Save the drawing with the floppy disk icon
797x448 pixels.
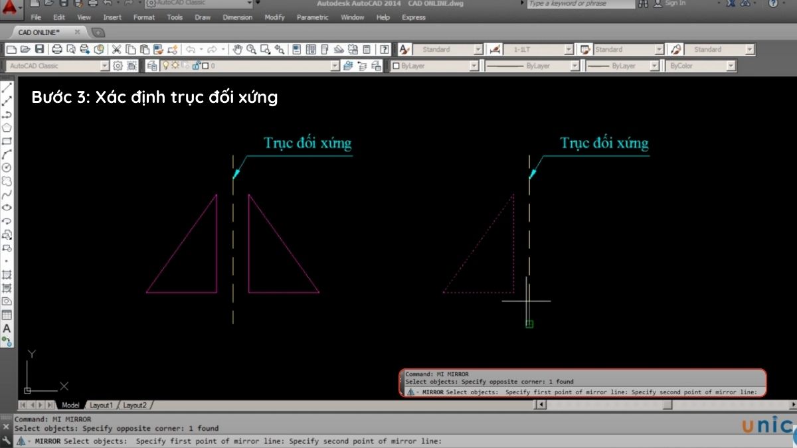point(39,49)
